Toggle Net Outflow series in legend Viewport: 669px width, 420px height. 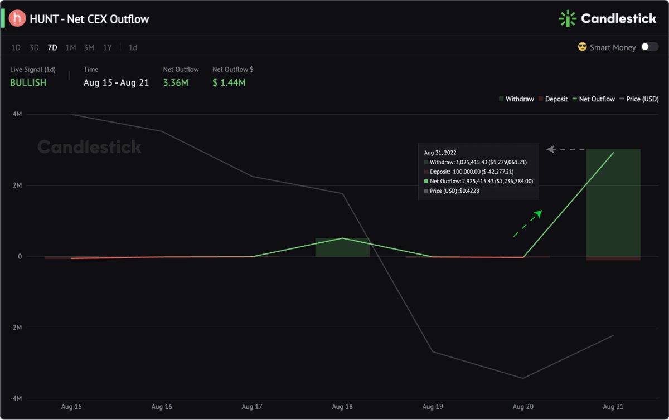tap(593, 99)
